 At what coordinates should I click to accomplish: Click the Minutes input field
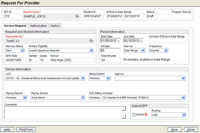click(x=111, y=51)
